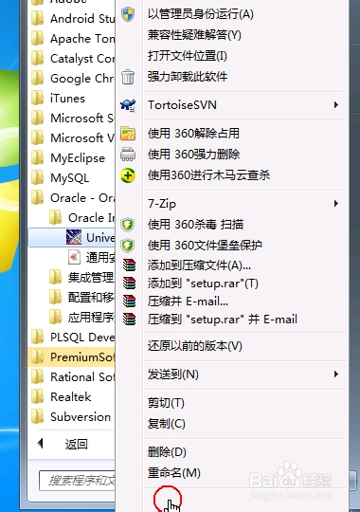Image resolution: width=360 pixels, height=512 pixels.
Task: Choose 打开文件位置(I)
Action: click(188, 56)
